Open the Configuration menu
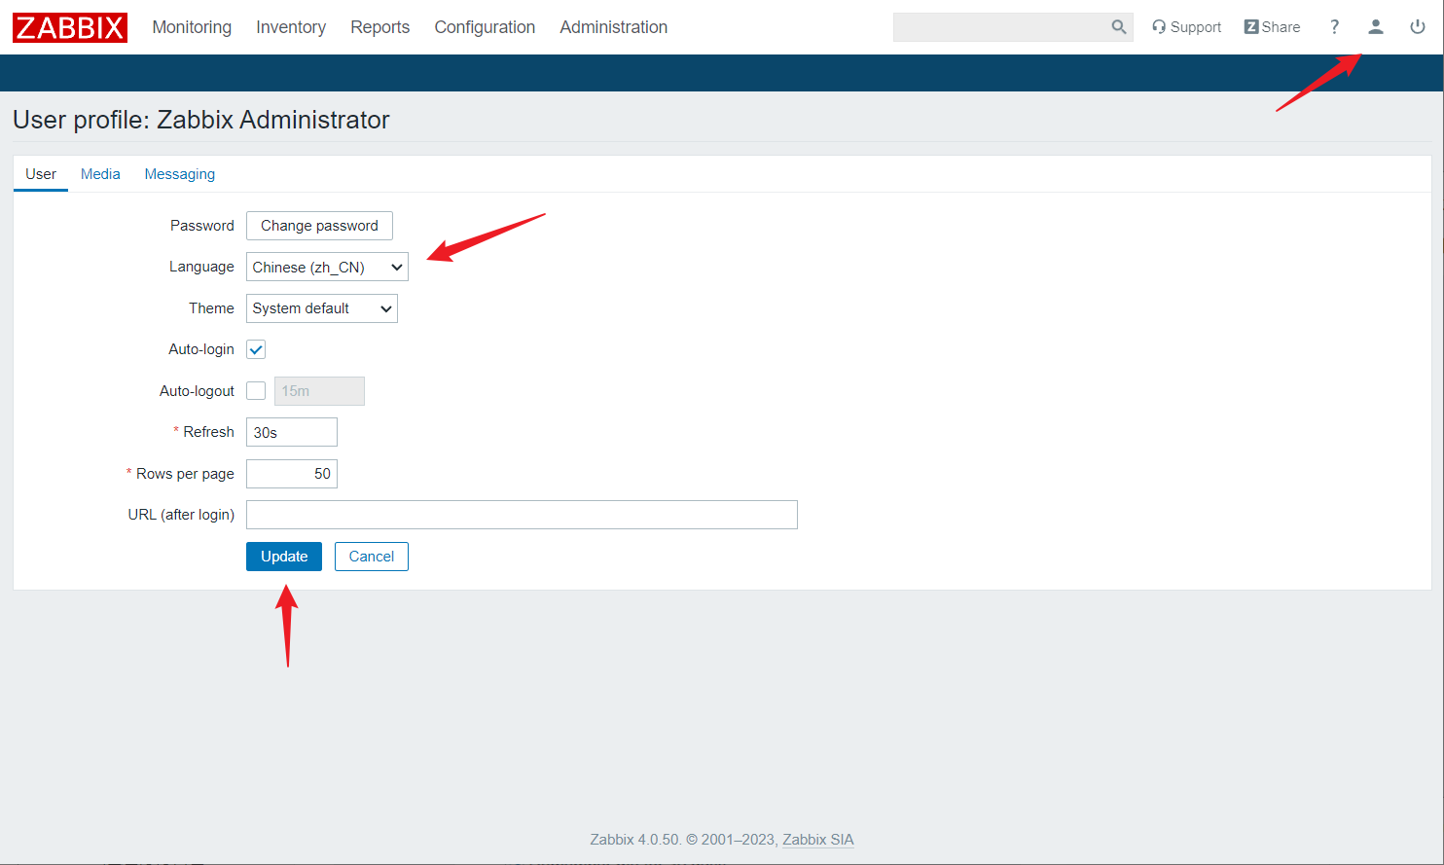The image size is (1444, 865). pyautogui.click(x=485, y=27)
